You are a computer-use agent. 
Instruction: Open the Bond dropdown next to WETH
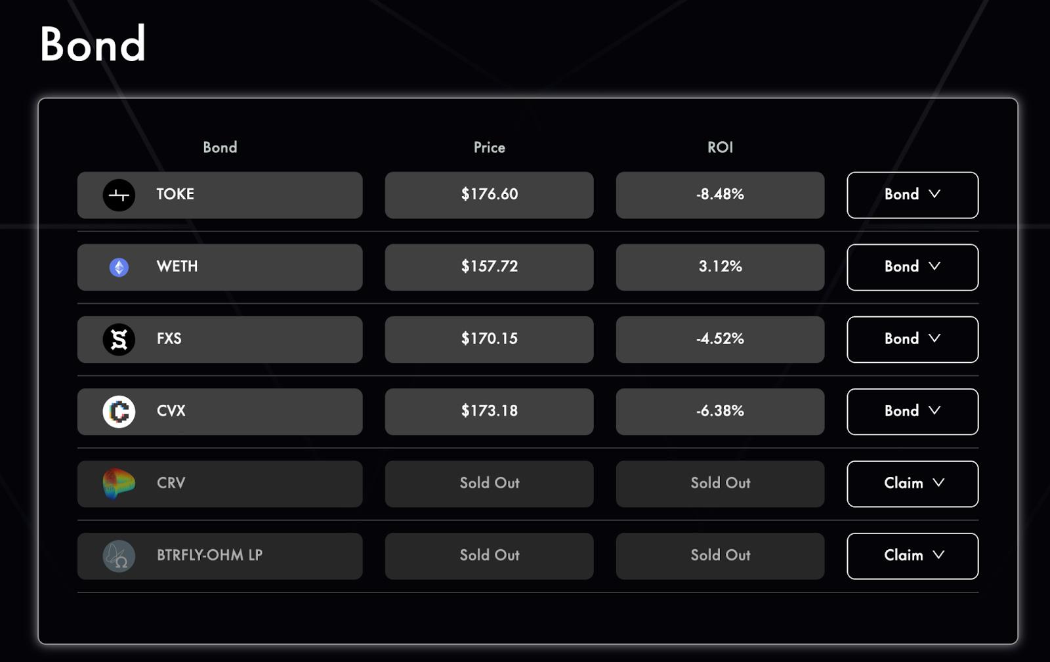912,267
